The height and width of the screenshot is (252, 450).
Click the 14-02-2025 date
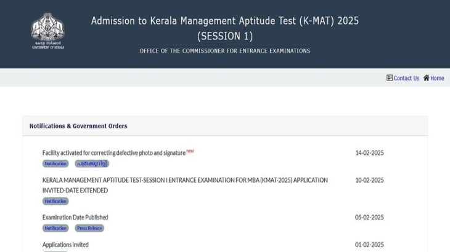(x=369, y=153)
